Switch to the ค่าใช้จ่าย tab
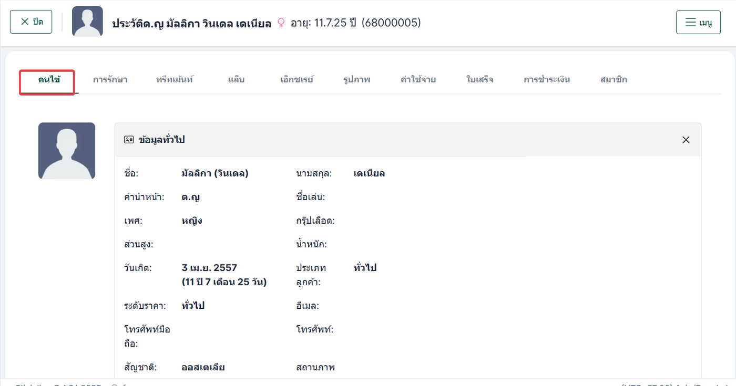 418,80
